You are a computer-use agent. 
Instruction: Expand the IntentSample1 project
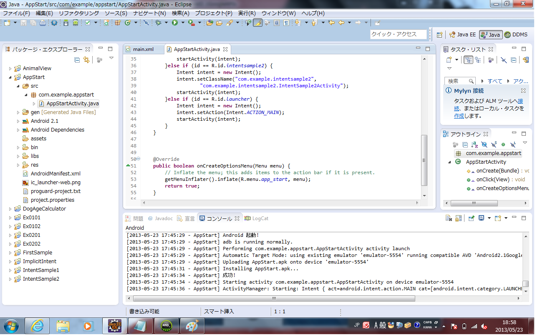pyautogui.click(x=10, y=270)
